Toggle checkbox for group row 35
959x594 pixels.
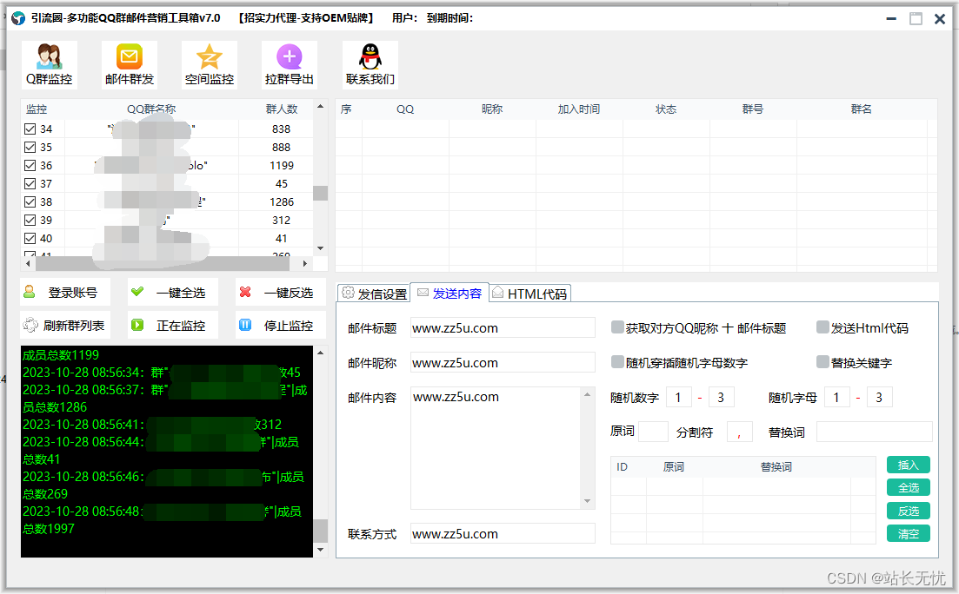(30, 148)
